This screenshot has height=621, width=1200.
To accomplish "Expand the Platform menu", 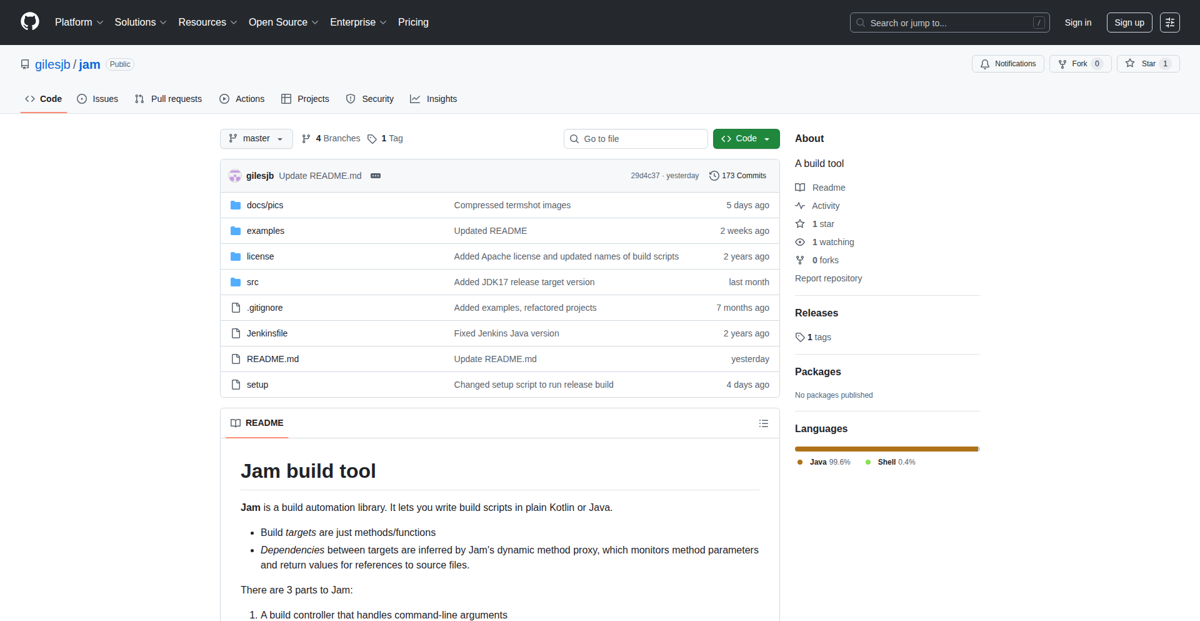I will pyautogui.click(x=79, y=22).
